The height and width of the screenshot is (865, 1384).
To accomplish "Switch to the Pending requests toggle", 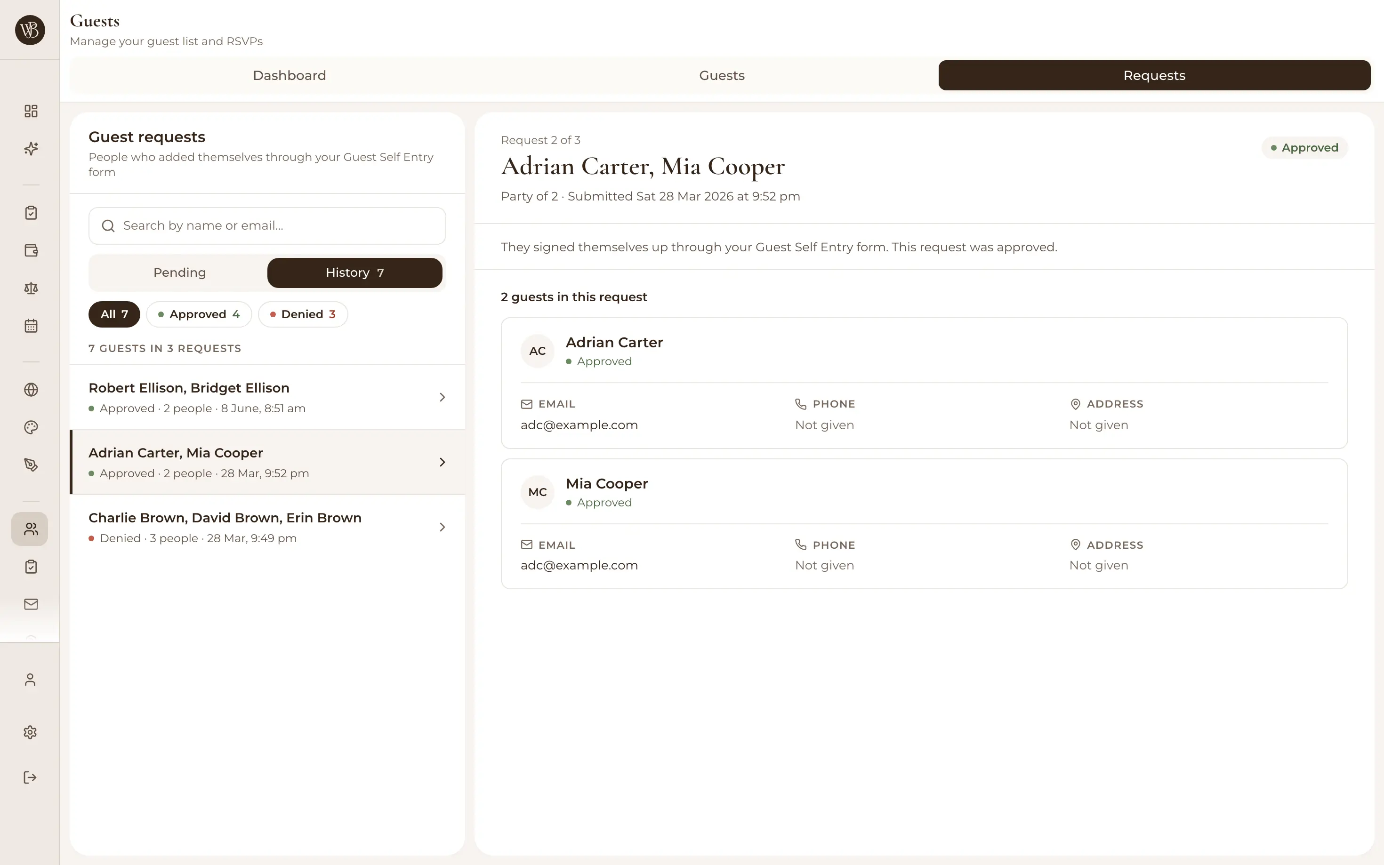I will tap(179, 273).
